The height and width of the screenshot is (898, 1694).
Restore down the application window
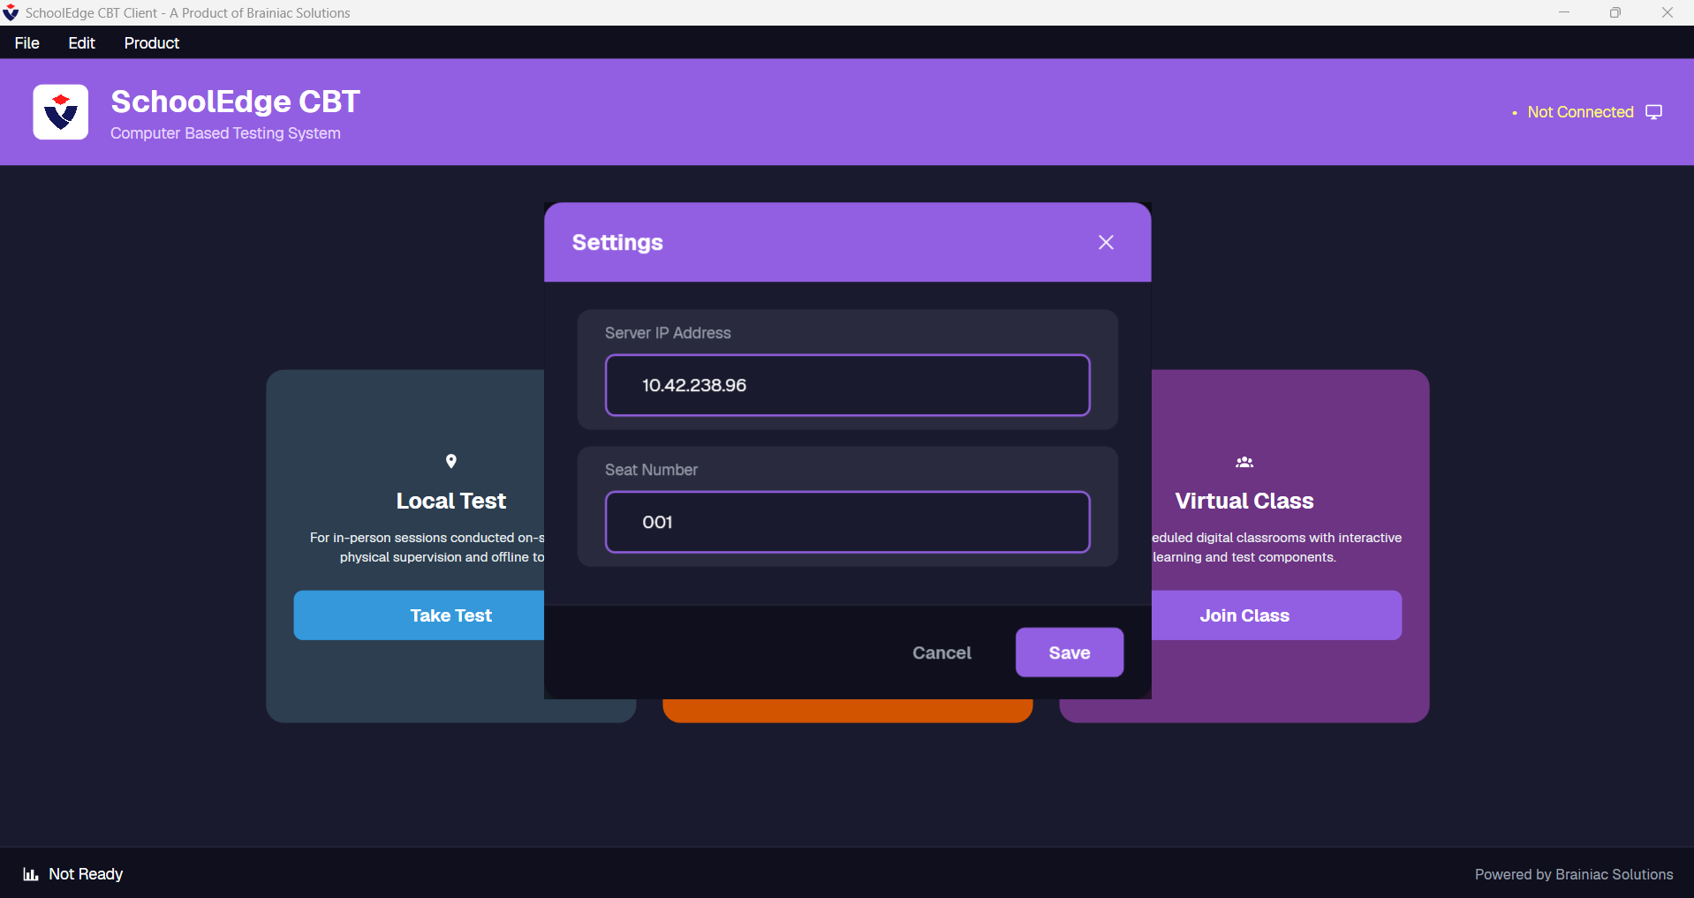(1615, 12)
